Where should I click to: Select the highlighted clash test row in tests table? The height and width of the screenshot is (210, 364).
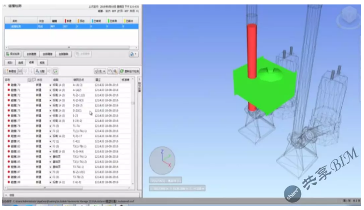(x=71, y=27)
